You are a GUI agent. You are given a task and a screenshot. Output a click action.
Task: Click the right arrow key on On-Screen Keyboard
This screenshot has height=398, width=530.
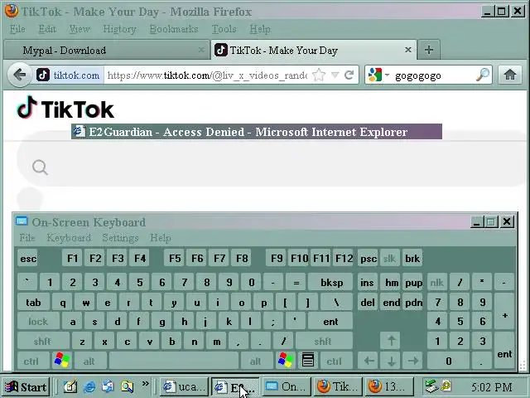point(413,361)
